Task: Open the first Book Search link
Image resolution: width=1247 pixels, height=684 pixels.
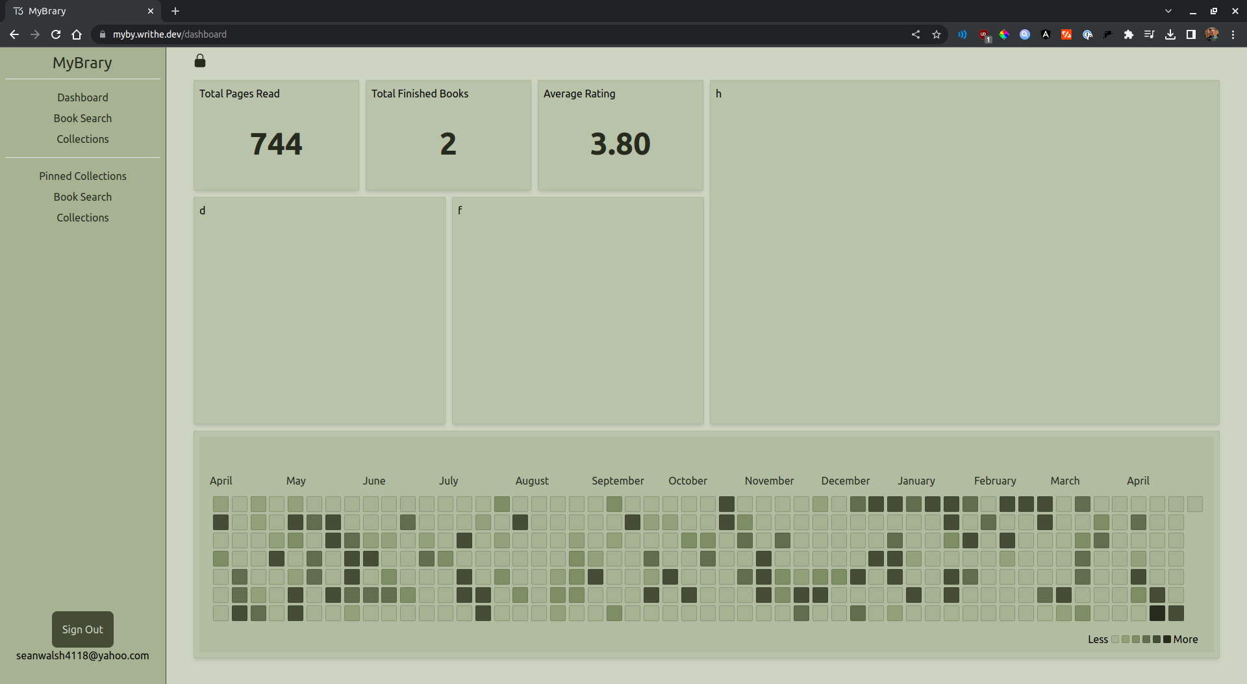Action: coord(82,118)
